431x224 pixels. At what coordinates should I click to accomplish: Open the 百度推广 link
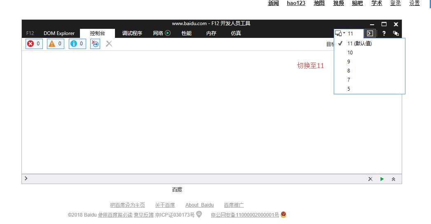234,205
